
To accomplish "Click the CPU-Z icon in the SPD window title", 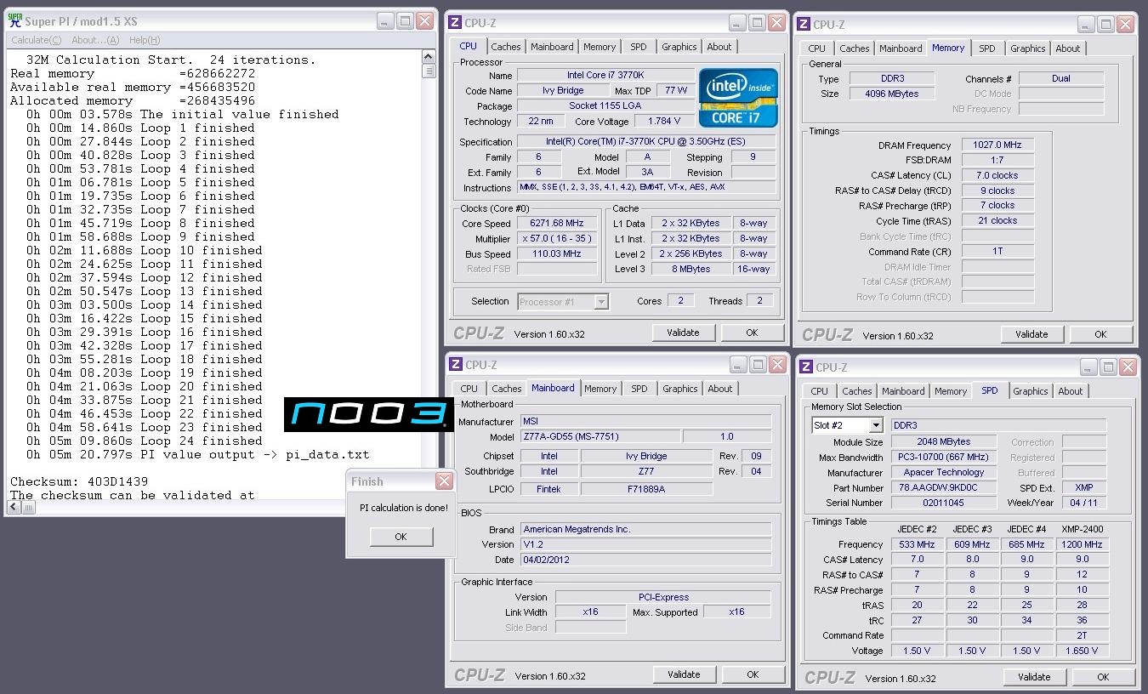I will point(806,367).
